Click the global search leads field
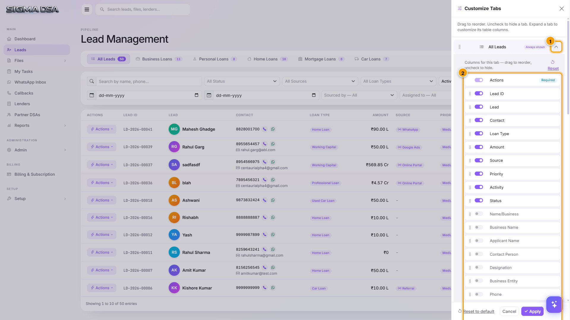The height and width of the screenshot is (320, 570). (143, 9)
